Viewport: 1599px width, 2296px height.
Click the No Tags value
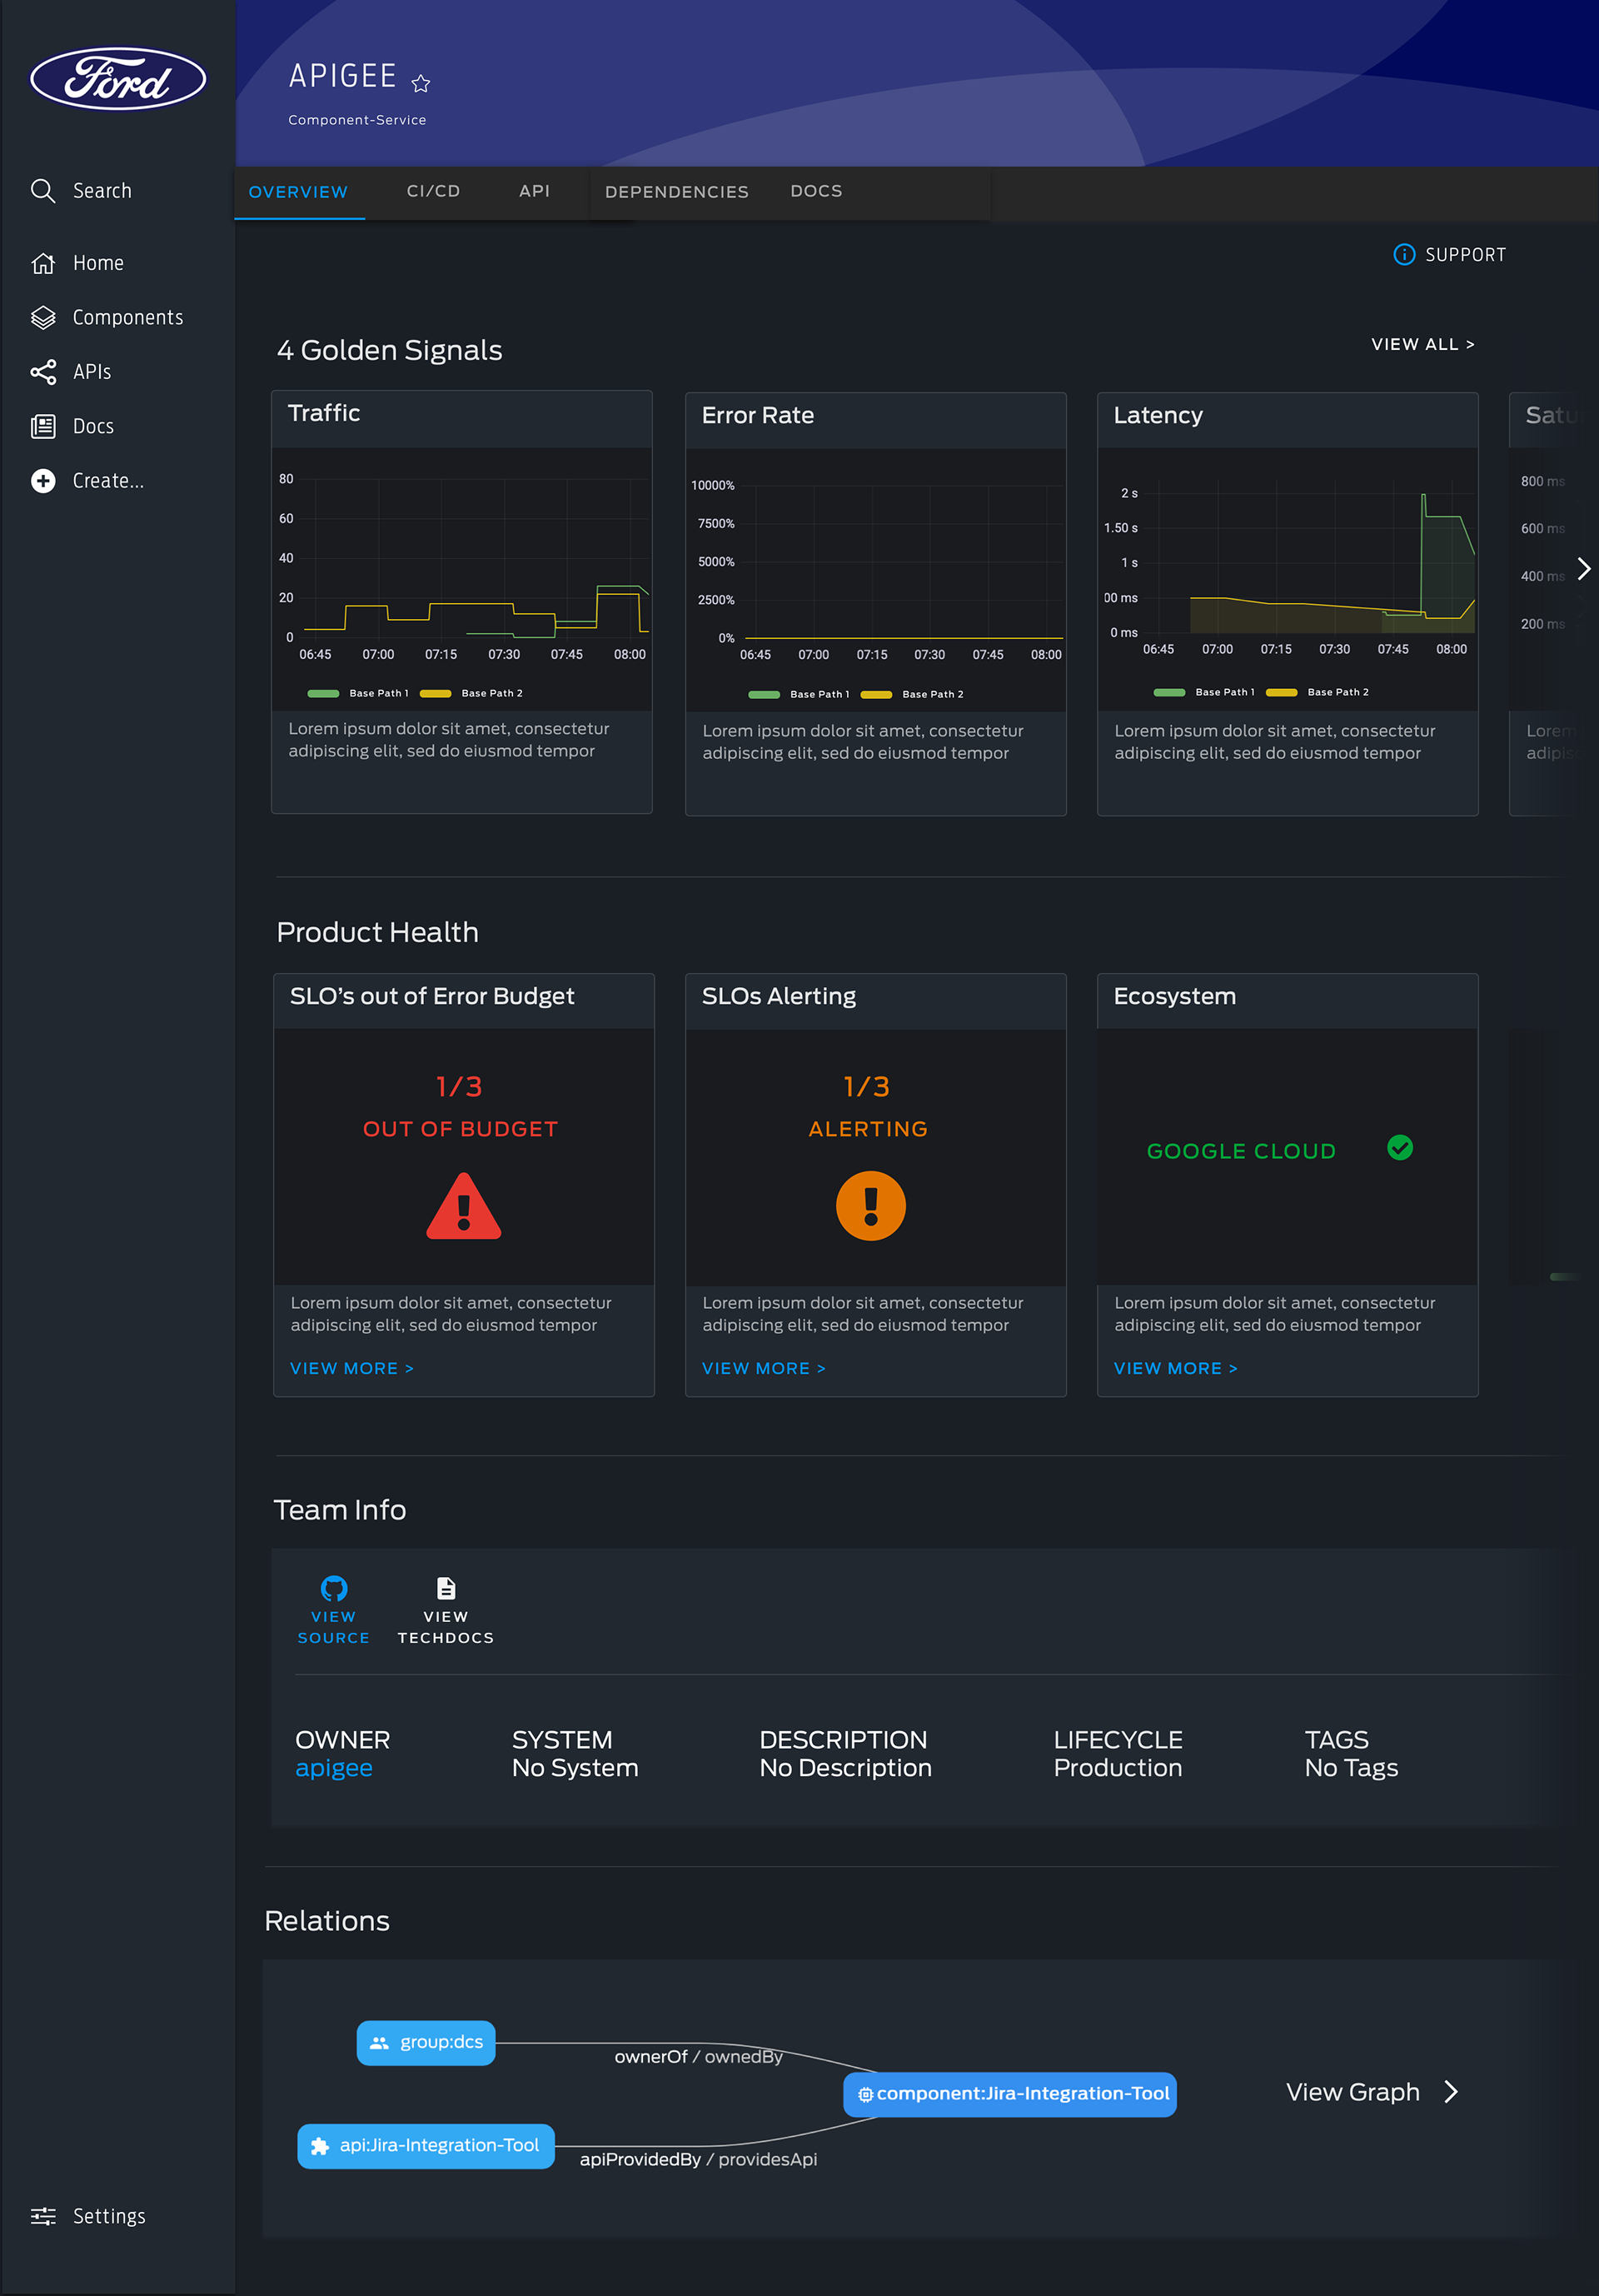tap(1351, 1768)
